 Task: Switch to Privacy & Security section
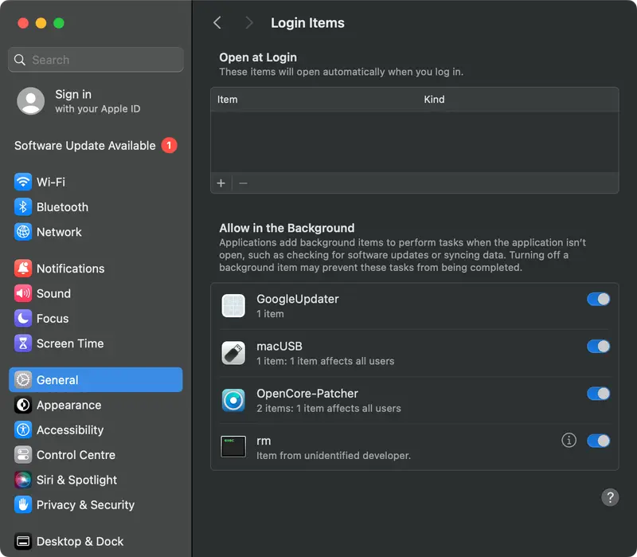23,504
